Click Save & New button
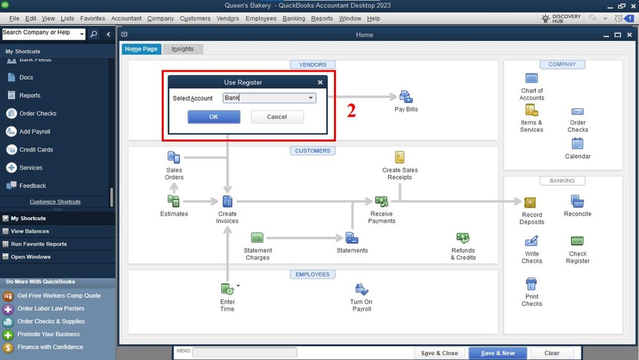Screen dimensions: 639x360 point(498,353)
